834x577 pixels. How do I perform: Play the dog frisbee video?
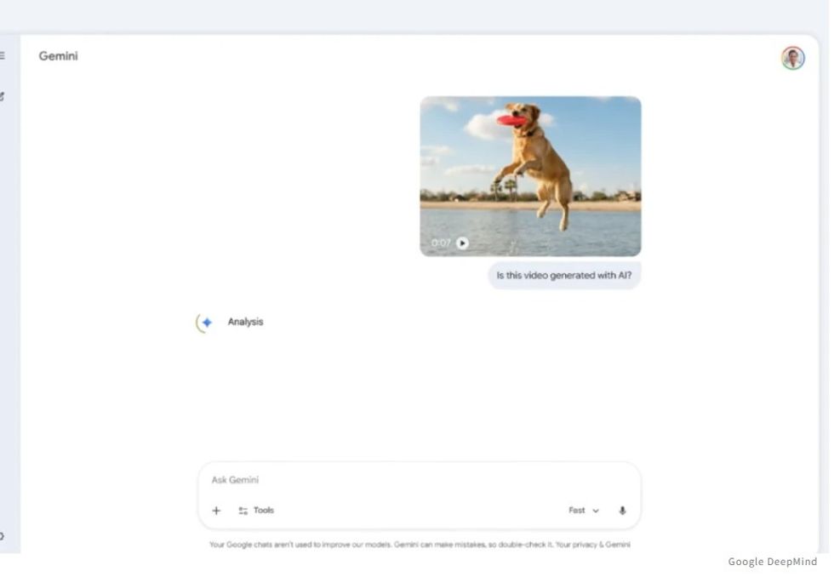(462, 243)
